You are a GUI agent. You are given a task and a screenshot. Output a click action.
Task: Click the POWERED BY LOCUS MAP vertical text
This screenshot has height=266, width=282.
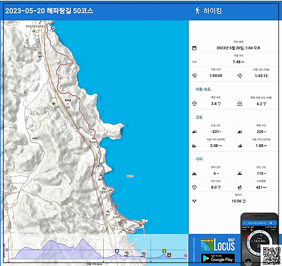[194, 250]
